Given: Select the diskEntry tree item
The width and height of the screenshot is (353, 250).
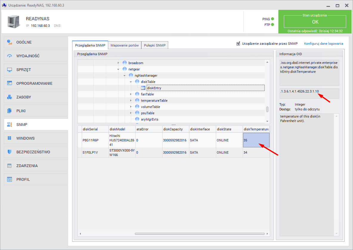Looking at the screenshot, I should (154, 88).
